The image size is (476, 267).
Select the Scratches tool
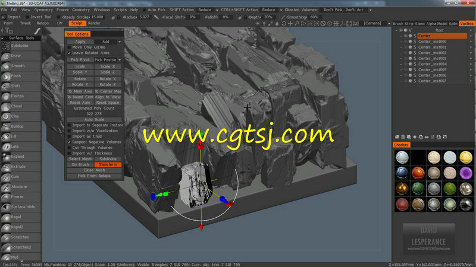pos(21,237)
